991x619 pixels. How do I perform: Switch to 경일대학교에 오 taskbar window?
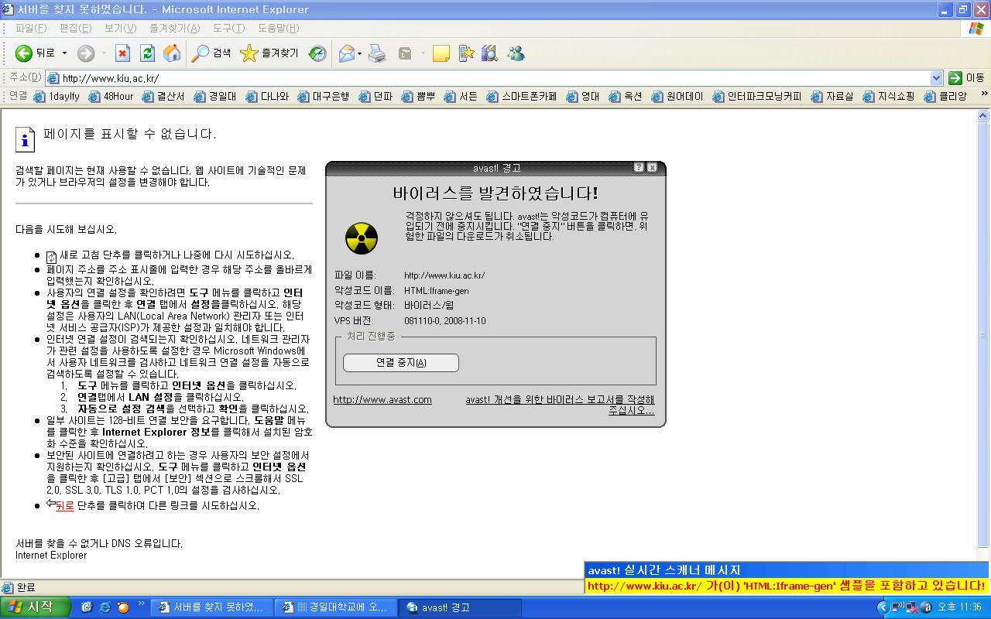pyautogui.click(x=336, y=607)
